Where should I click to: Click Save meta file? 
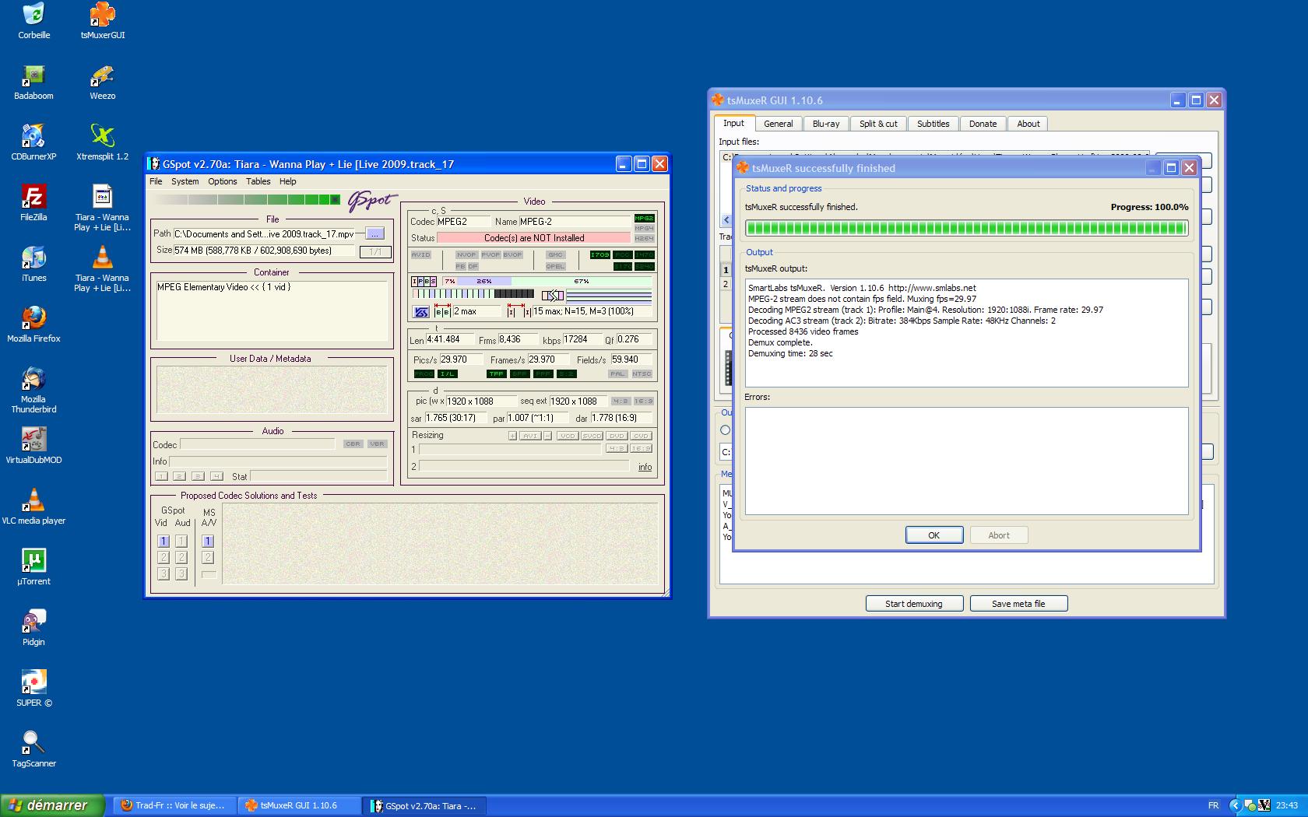tap(1018, 604)
